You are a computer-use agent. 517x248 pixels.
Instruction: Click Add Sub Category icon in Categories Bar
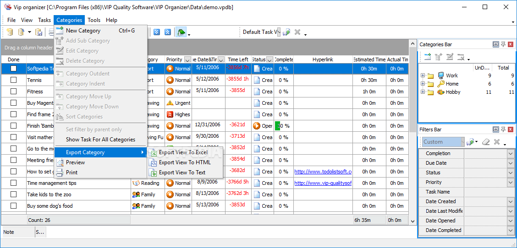[x=439, y=57]
